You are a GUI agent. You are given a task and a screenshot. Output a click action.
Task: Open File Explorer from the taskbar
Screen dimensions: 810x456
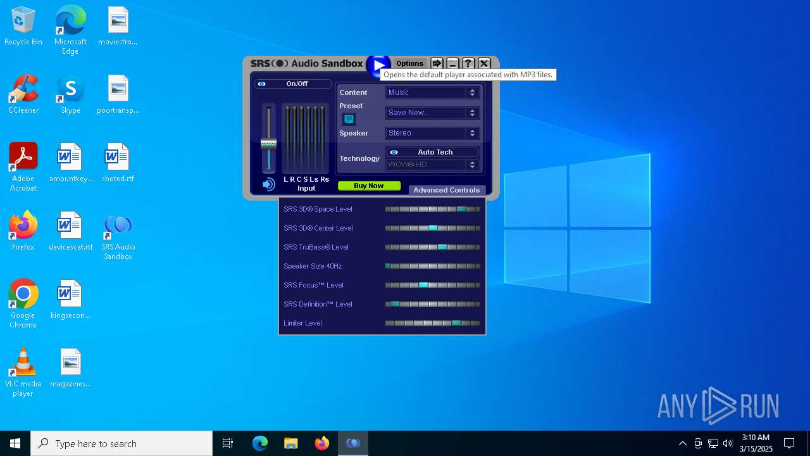point(290,443)
